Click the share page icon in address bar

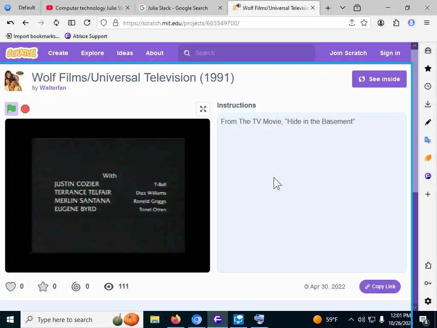pos(352,23)
